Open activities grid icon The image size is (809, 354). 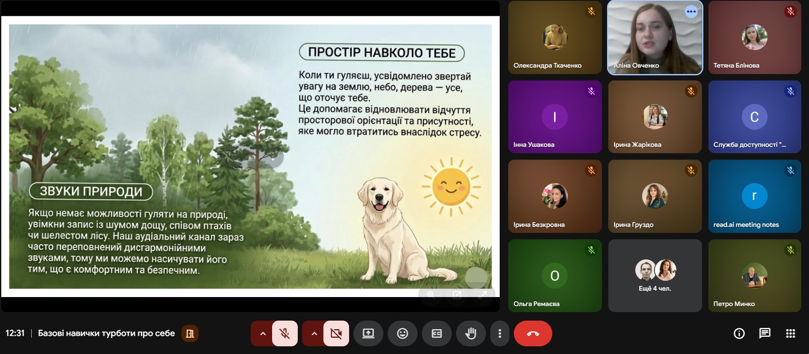pos(791,333)
